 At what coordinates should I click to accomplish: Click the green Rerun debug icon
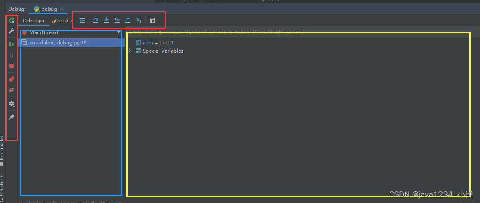coord(12,21)
